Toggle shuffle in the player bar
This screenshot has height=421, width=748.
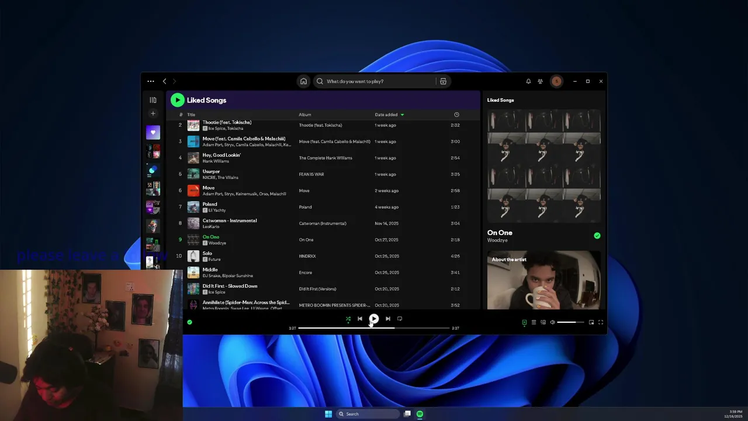point(348,319)
